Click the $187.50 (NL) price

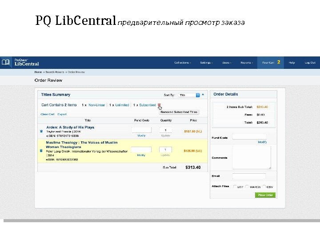pyautogui.click(x=193, y=132)
